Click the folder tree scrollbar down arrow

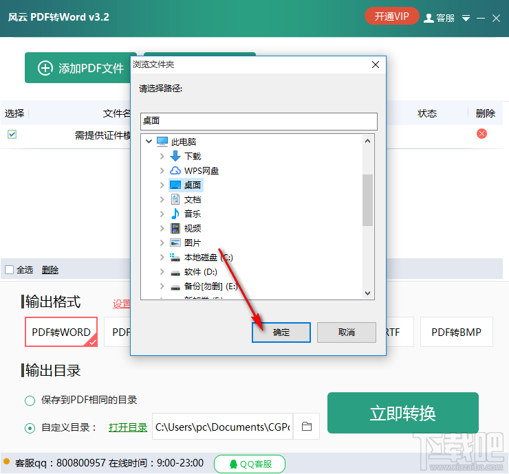click(x=367, y=293)
